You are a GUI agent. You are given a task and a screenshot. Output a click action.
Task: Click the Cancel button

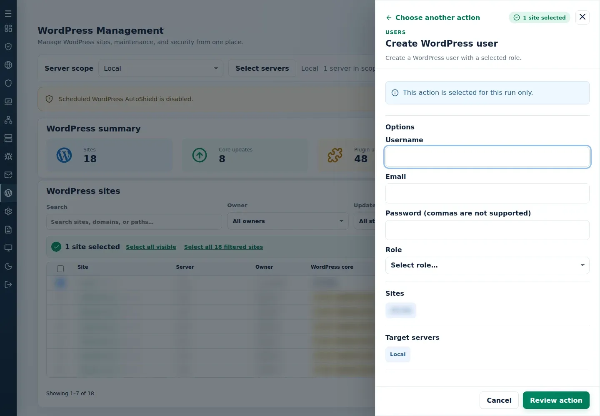(x=499, y=400)
